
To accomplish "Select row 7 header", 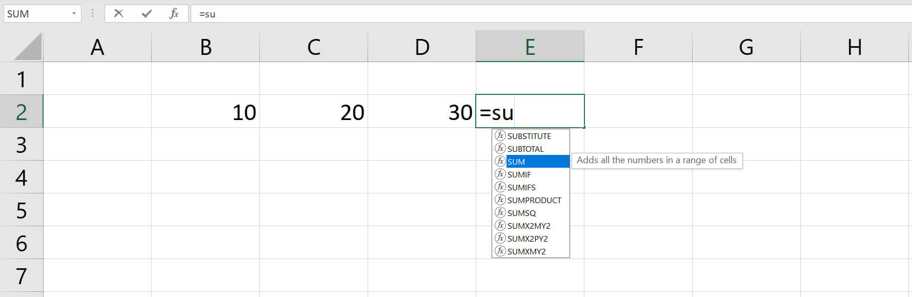I will [22, 275].
